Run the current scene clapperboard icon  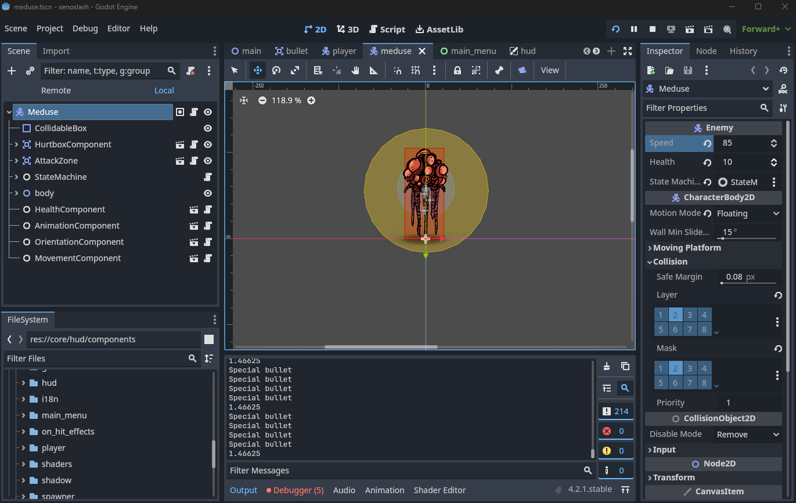point(690,29)
